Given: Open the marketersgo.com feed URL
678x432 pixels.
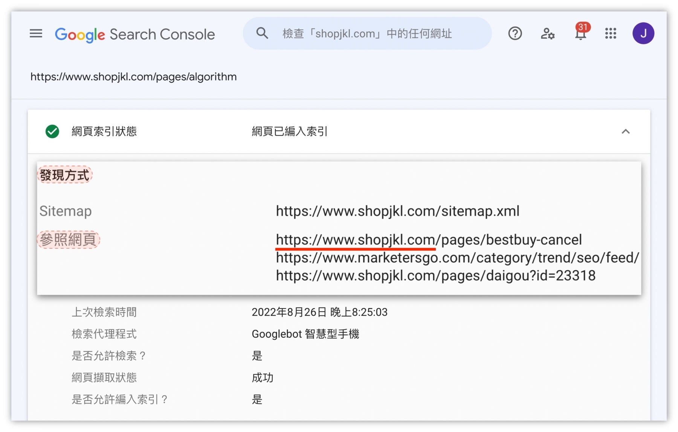Looking at the screenshot, I should point(458,258).
